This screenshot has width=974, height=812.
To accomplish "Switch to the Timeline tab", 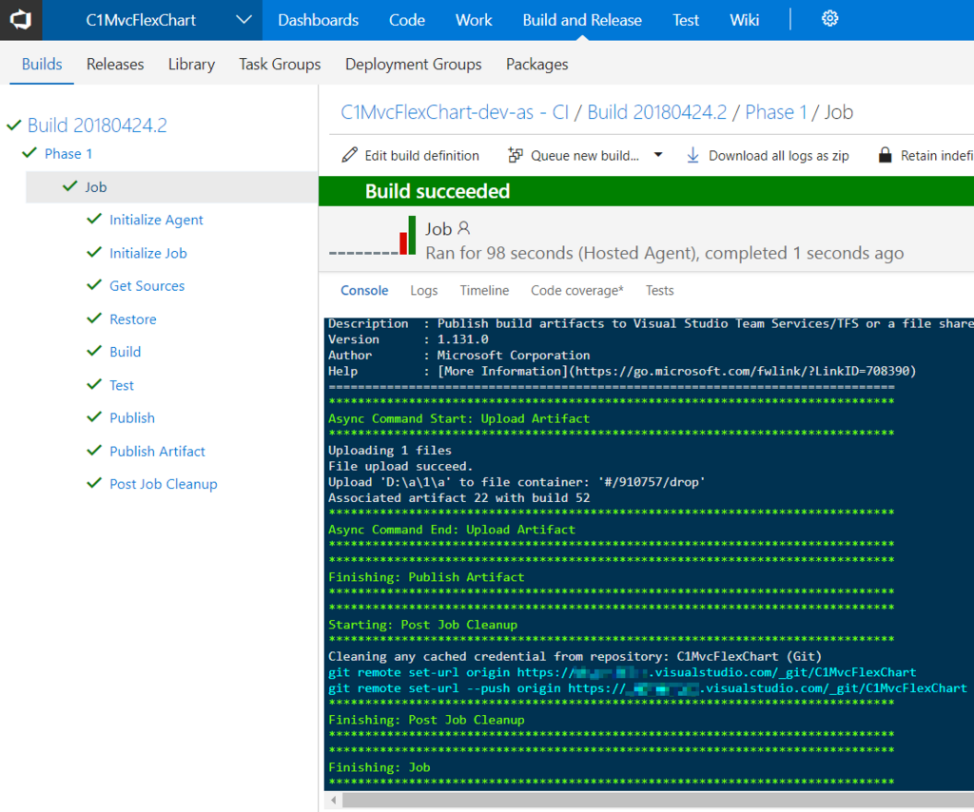I will (484, 291).
